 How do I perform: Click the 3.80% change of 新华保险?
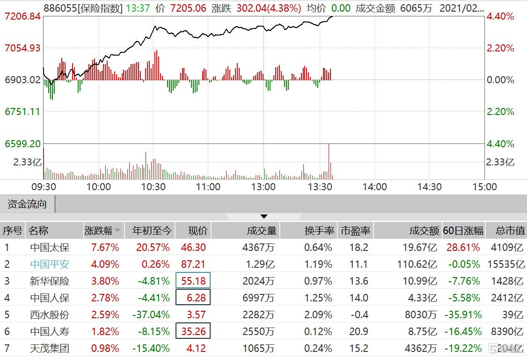(105, 281)
